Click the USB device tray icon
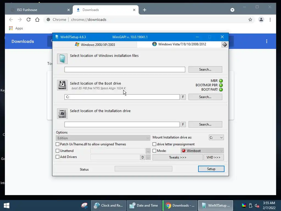 tap(251, 206)
